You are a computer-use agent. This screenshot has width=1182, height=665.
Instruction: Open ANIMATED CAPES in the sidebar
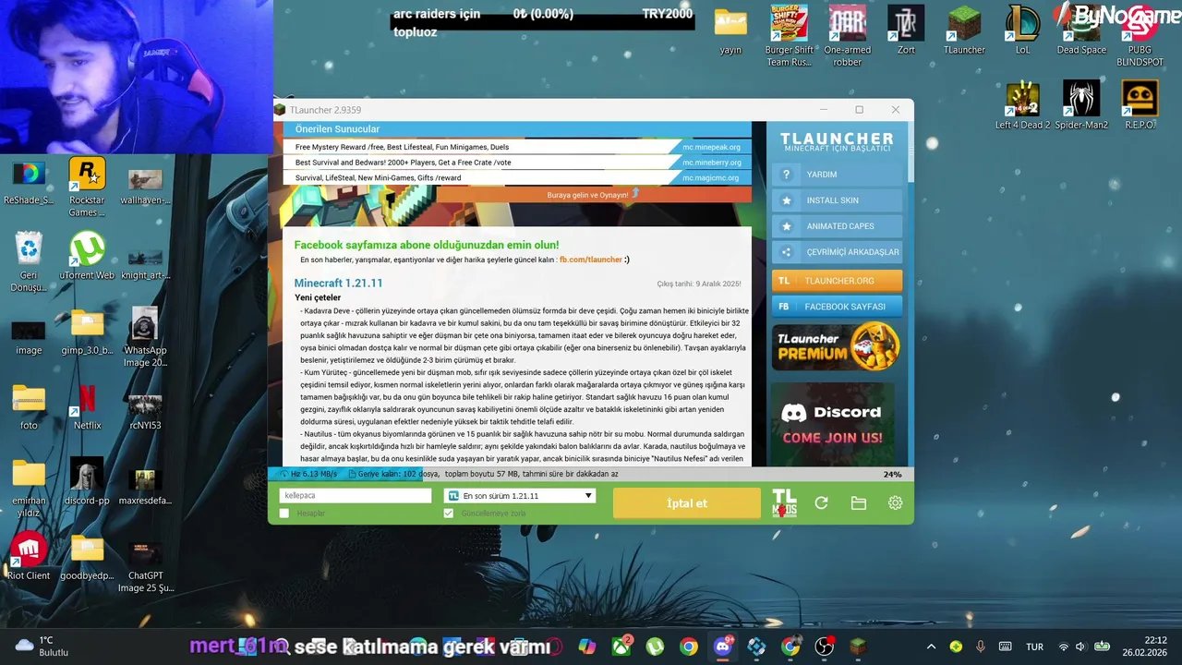(x=837, y=226)
